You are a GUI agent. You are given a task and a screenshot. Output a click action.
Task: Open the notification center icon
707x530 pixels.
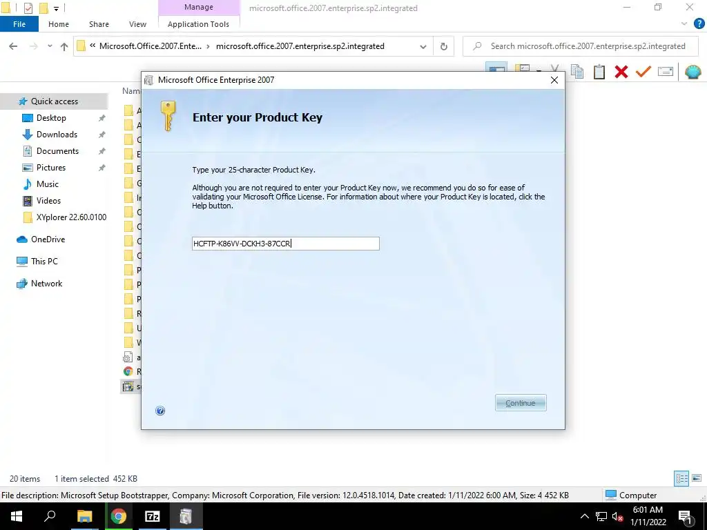(685, 516)
